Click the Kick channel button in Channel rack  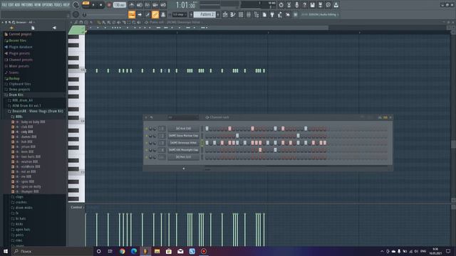[x=184, y=129]
